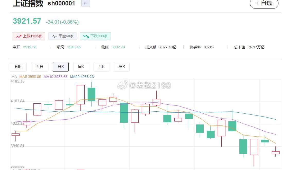Click the 3940.81 y-axis price label
The image size is (289, 170).
point(17,146)
